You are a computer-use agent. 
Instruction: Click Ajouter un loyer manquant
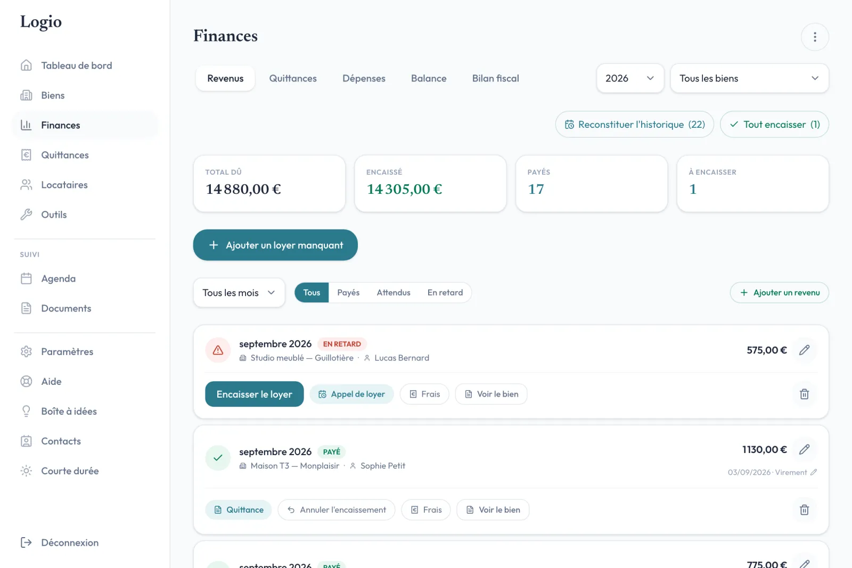275,245
